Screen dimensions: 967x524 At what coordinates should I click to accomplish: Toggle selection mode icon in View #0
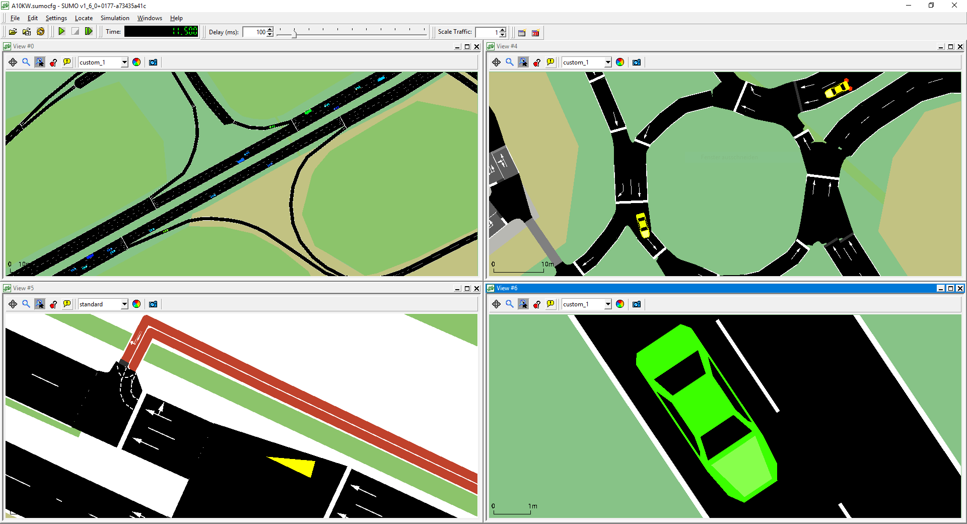(x=40, y=62)
